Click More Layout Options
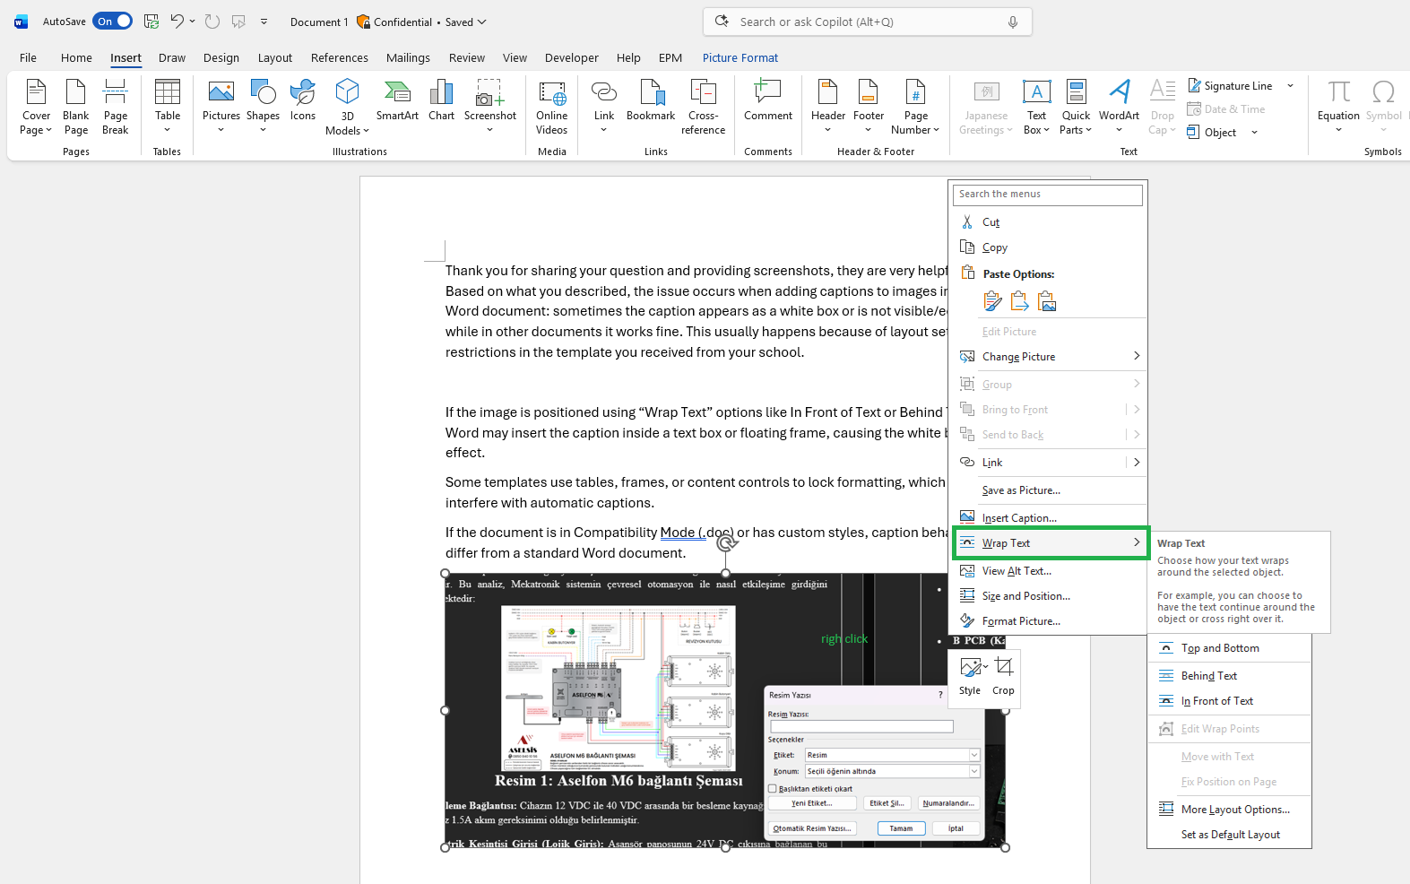The width and height of the screenshot is (1410, 884). pyautogui.click(x=1234, y=810)
